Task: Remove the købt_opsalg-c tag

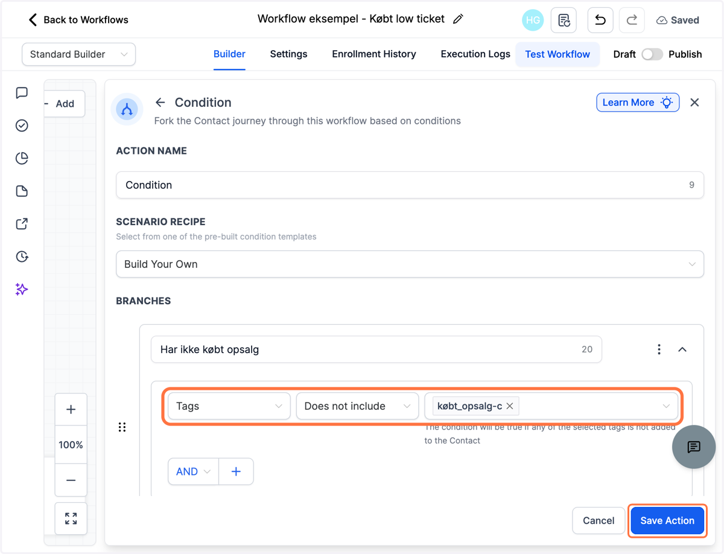Action: [x=510, y=406]
